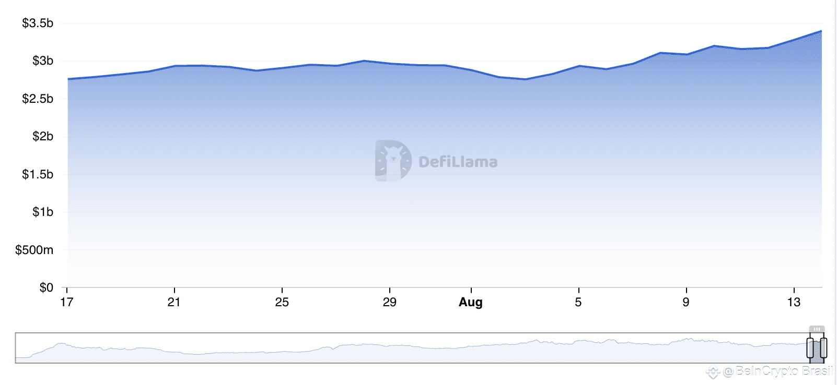837x385 pixels.
Task: Click the 13 date label on the x-axis
Action: 794,302
